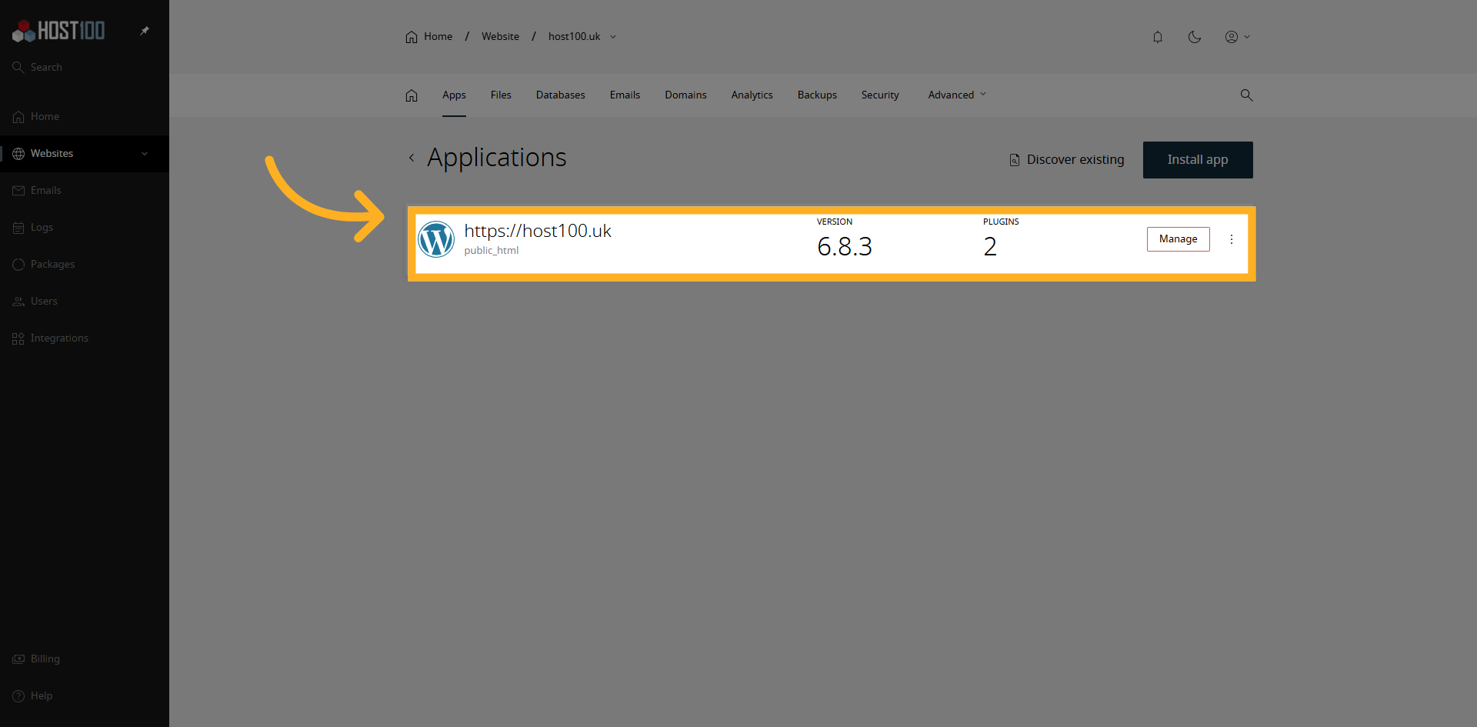Image resolution: width=1477 pixels, height=727 pixels.
Task: Select Websites in the sidebar
Action: (x=85, y=154)
